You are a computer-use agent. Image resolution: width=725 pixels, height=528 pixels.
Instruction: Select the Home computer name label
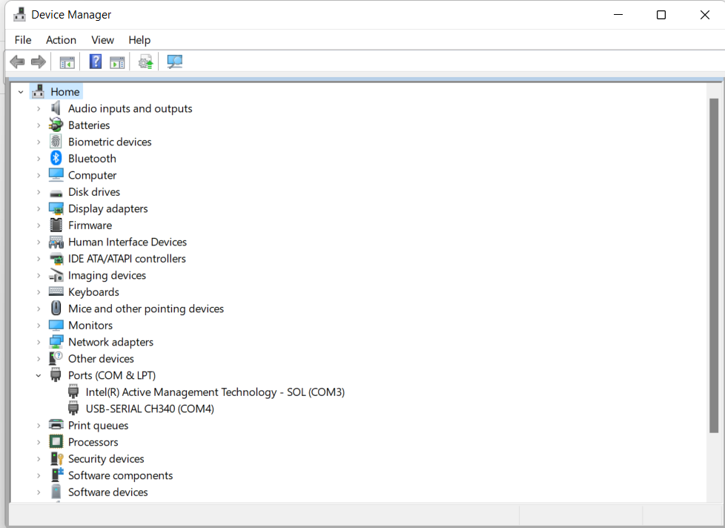pyautogui.click(x=64, y=92)
